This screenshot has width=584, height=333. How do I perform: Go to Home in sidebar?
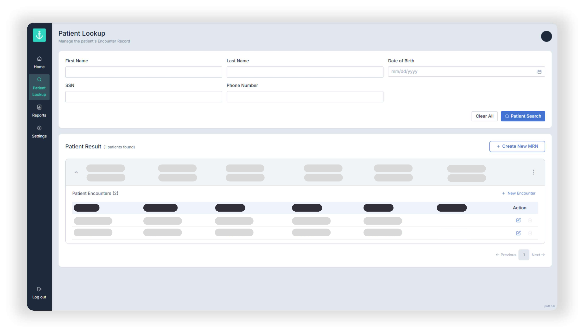click(39, 63)
